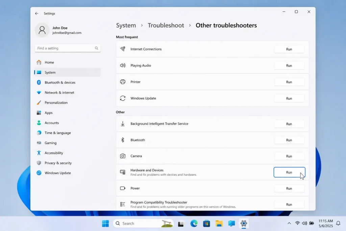The height and width of the screenshot is (231, 346).
Task: Click the Playing Audio speaker icon
Action: tap(123, 65)
